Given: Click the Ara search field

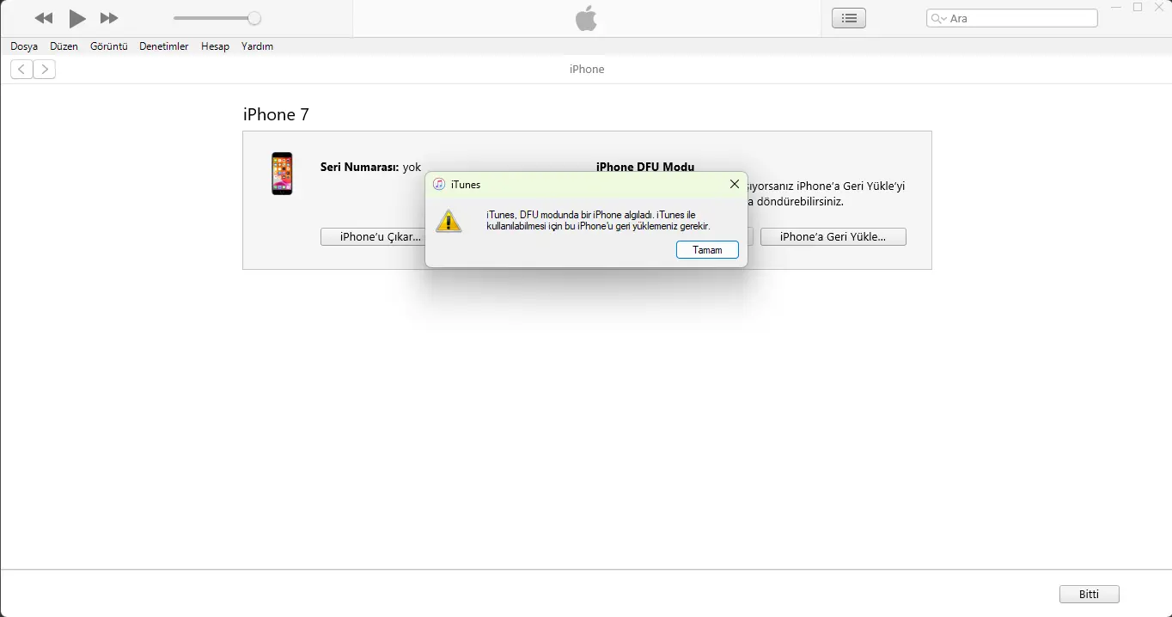Looking at the screenshot, I should [x=1012, y=18].
